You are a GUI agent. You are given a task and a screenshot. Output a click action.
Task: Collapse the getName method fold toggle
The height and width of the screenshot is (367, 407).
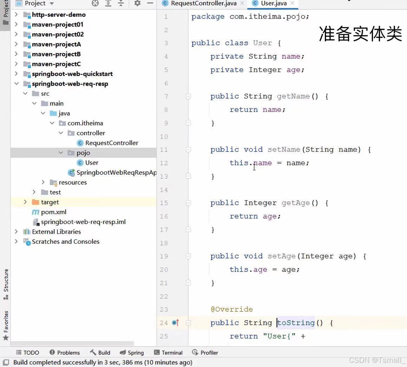pos(188,96)
